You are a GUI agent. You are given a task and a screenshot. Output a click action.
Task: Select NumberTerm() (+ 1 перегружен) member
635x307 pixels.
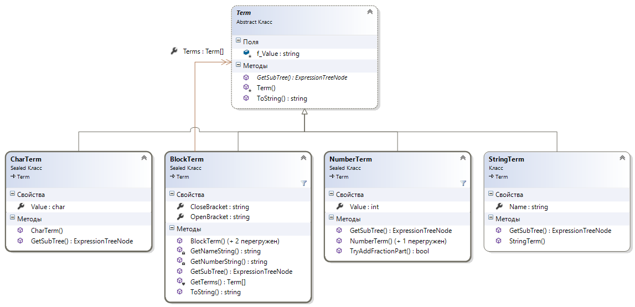coord(398,241)
